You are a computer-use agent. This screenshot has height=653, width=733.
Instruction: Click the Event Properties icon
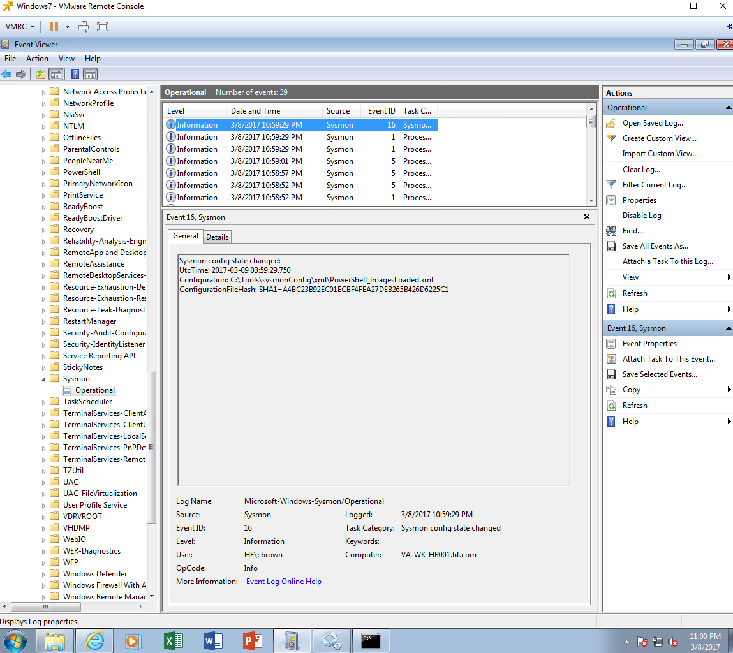click(611, 344)
